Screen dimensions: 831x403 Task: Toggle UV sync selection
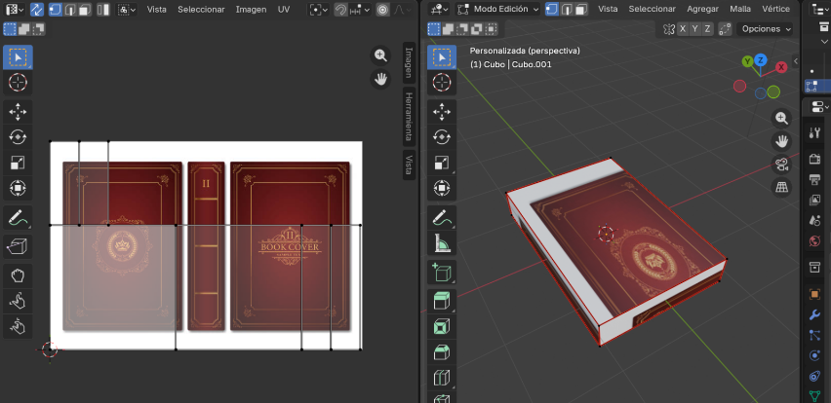pos(36,9)
